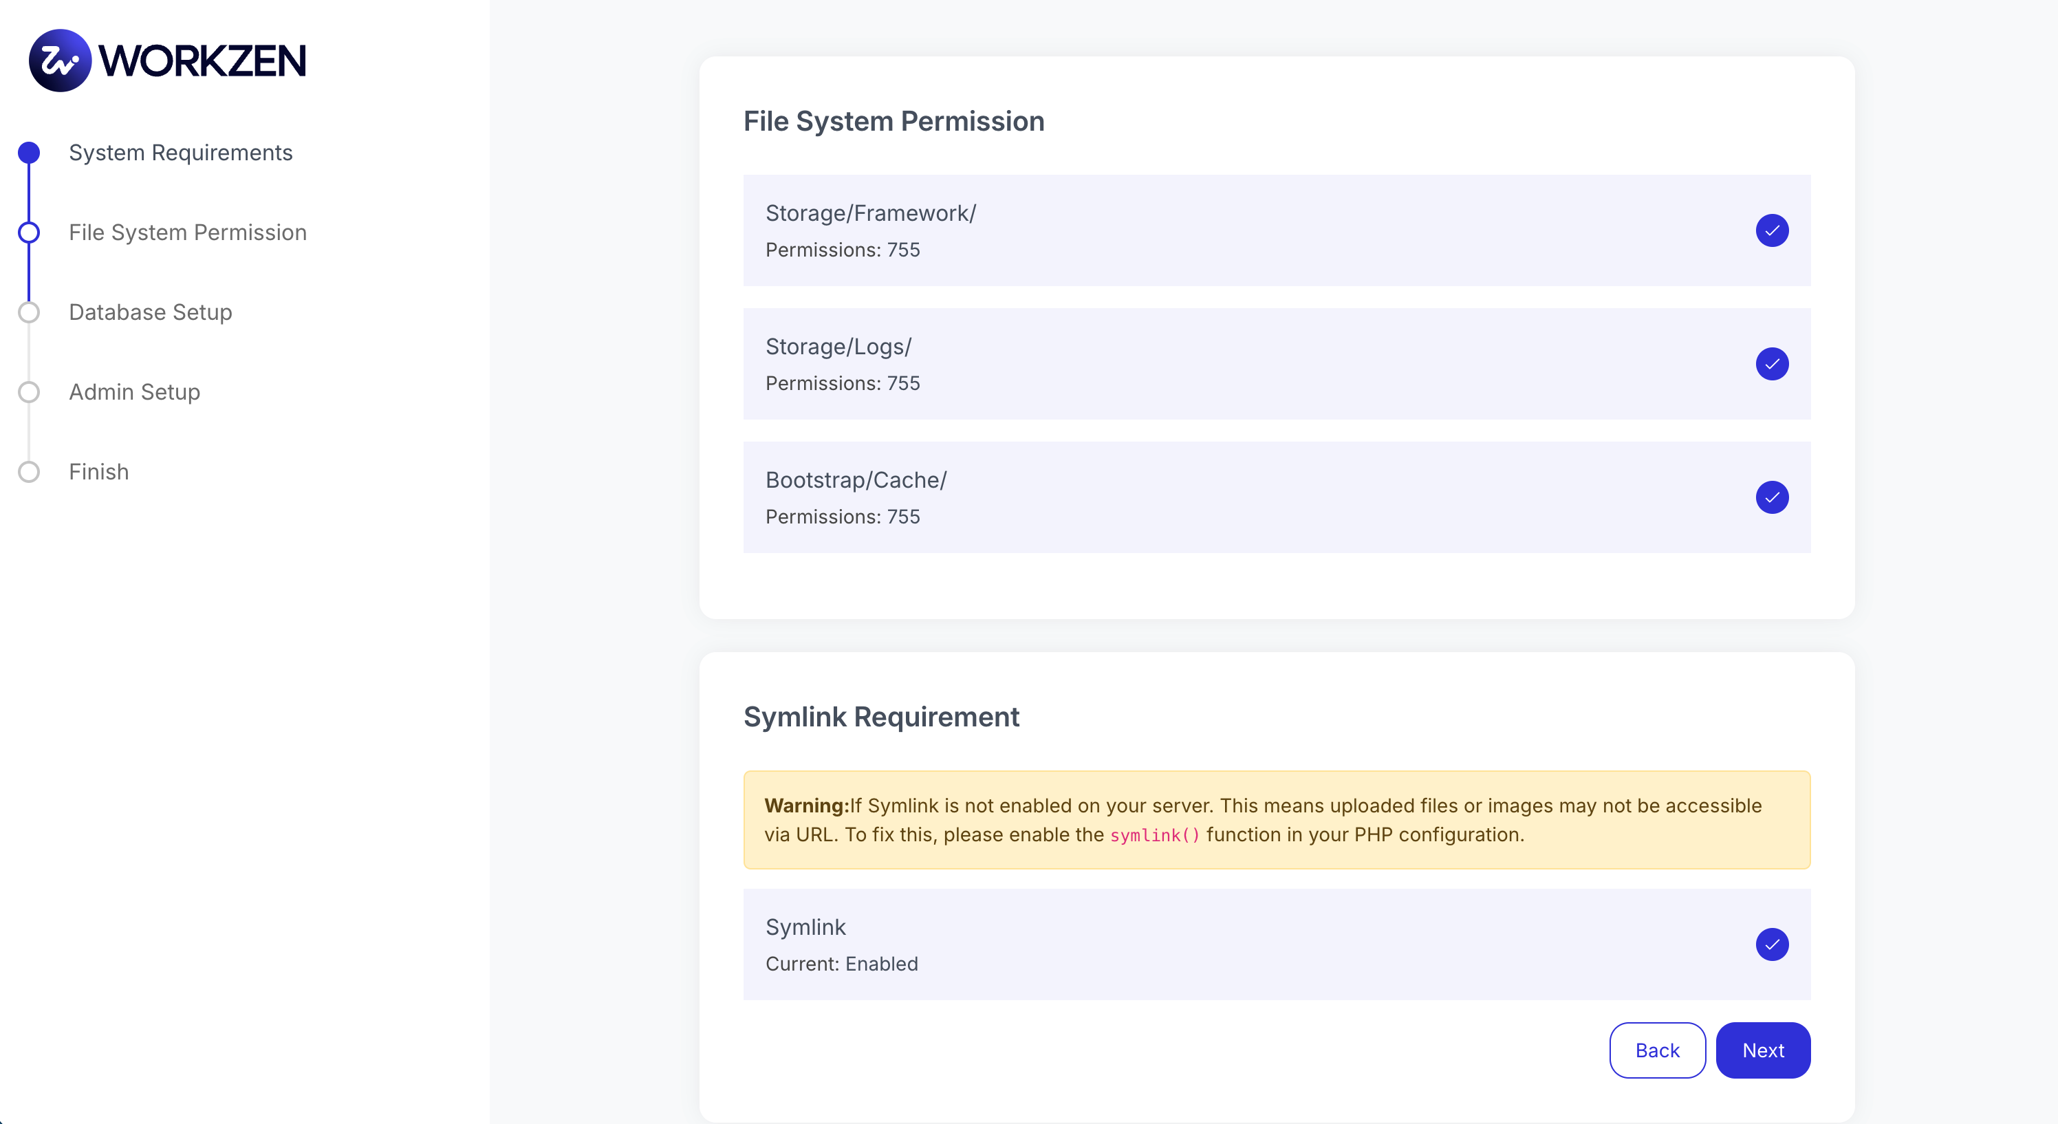Viewport: 2058px width, 1124px height.
Task: Click the Storage/Logs/ path text
Action: coord(838,347)
